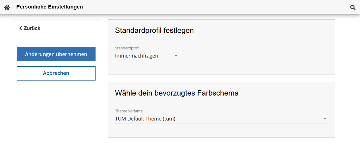Click the Standardprofil festlegen heading
360x148 pixels.
154,30
